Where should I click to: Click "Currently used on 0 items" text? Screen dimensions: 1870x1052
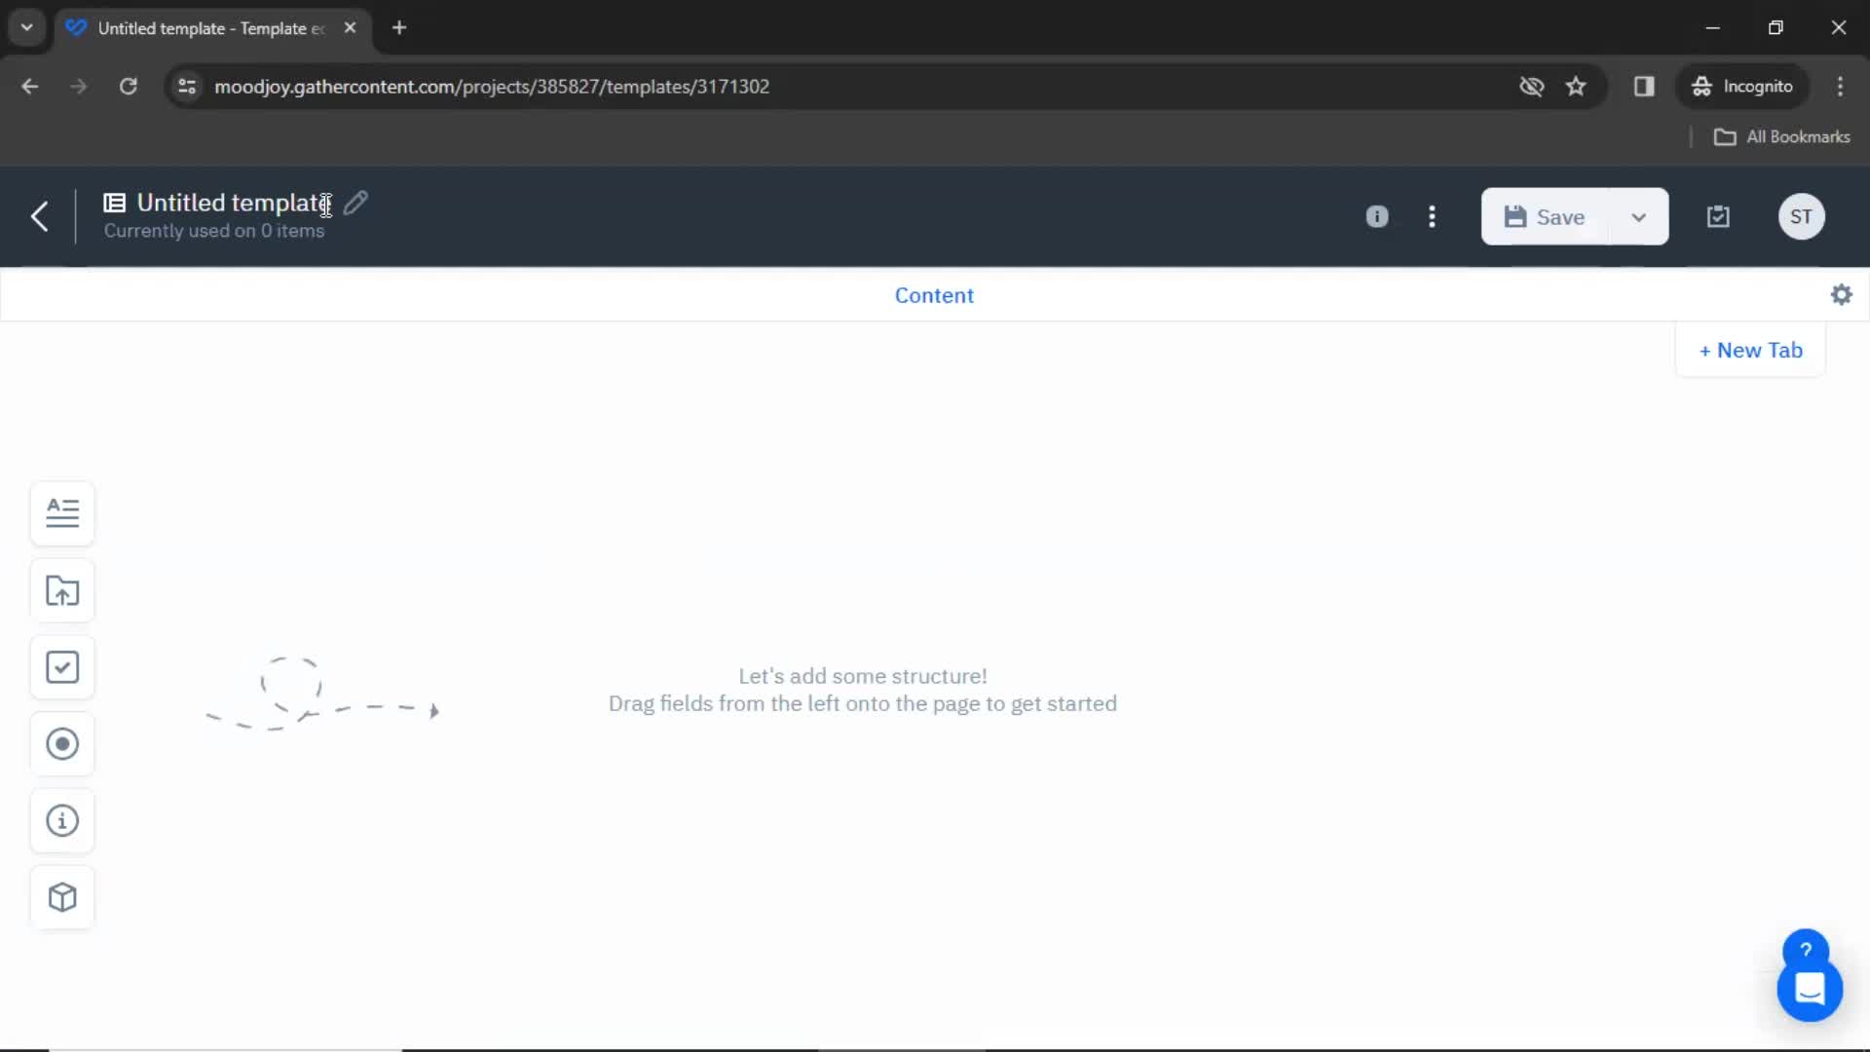pyautogui.click(x=214, y=231)
